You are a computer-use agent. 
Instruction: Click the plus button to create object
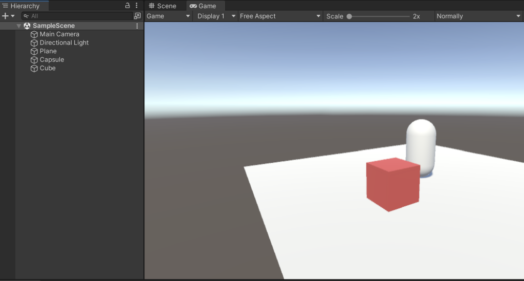[6, 16]
